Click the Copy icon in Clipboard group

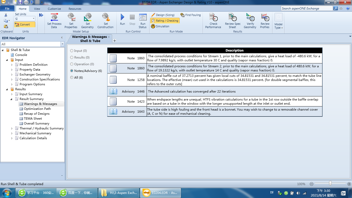coord(6,21)
